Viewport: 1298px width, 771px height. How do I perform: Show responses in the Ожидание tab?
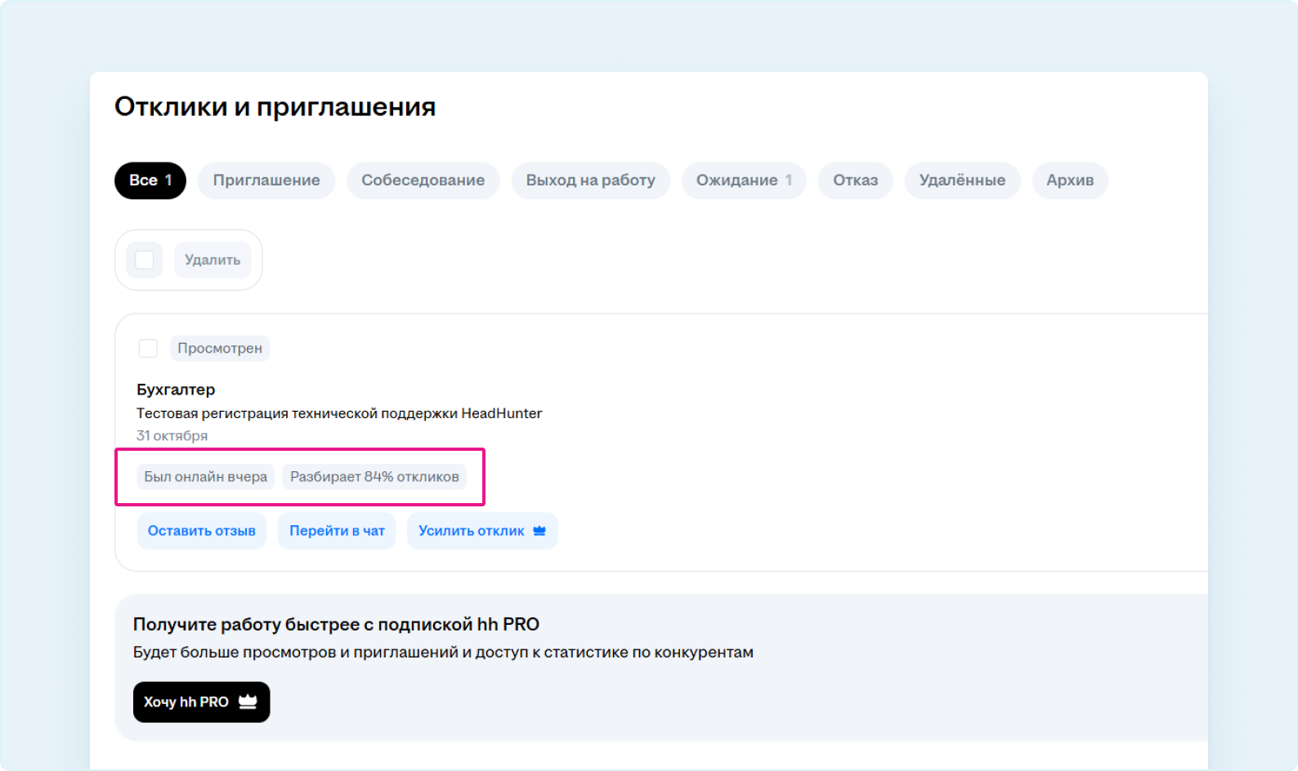click(744, 180)
